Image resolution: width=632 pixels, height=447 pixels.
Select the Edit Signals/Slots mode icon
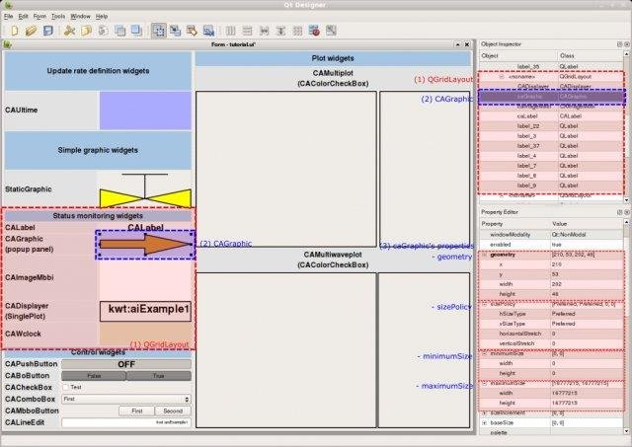176,31
